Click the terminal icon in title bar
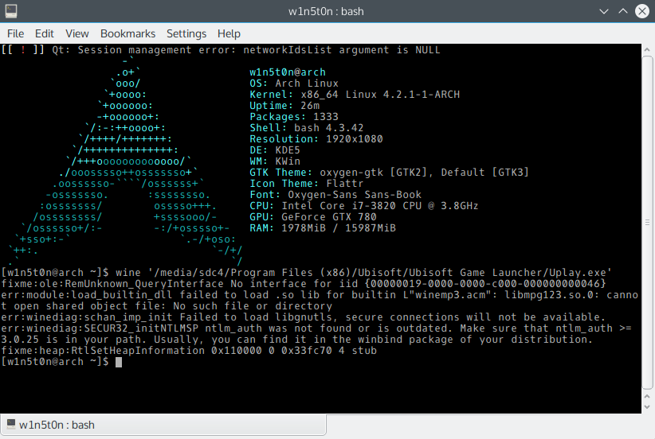This screenshot has width=655, height=439. point(11,11)
